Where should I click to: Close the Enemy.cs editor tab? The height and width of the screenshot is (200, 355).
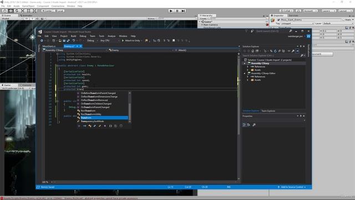coord(80,46)
